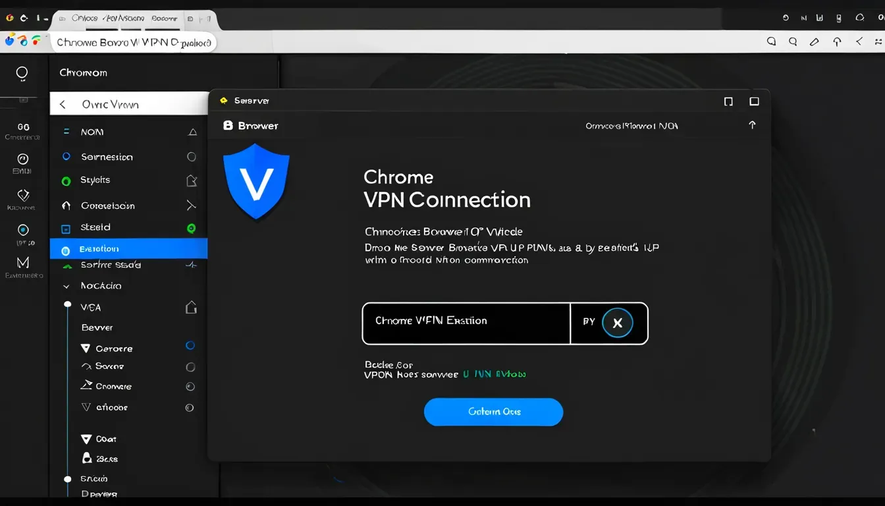Select the blue radio right of Cerorre

coord(190,345)
